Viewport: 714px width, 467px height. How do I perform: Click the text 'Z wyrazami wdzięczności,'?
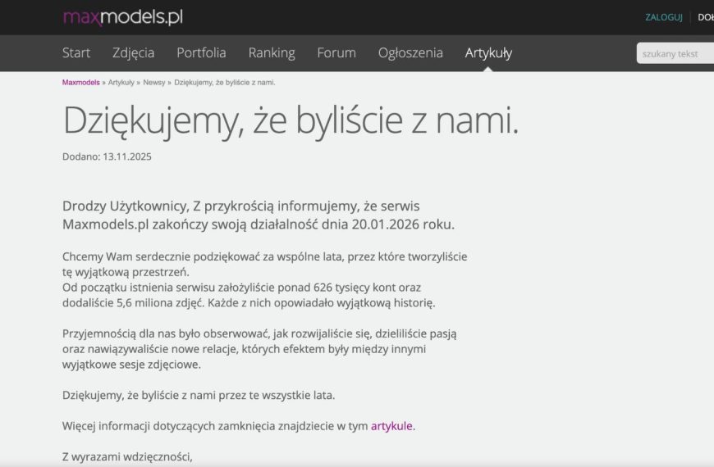[x=127, y=457]
